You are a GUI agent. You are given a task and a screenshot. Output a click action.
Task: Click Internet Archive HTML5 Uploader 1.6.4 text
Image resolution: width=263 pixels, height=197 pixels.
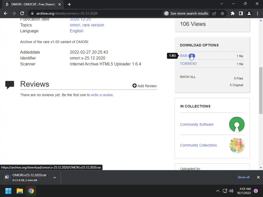(x=105, y=64)
